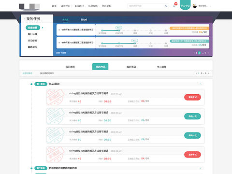Click the red 重新考试 button on first exam
This screenshot has height=174, width=232.
click(192, 97)
